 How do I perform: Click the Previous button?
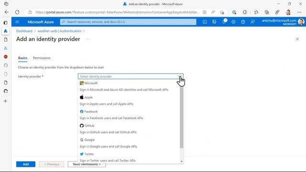click(x=52, y=164)
